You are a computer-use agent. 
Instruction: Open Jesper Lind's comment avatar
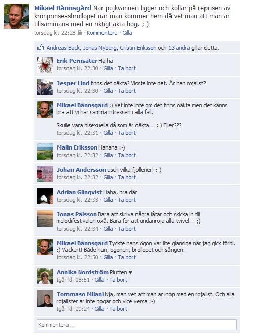click(x=45, y=87)
